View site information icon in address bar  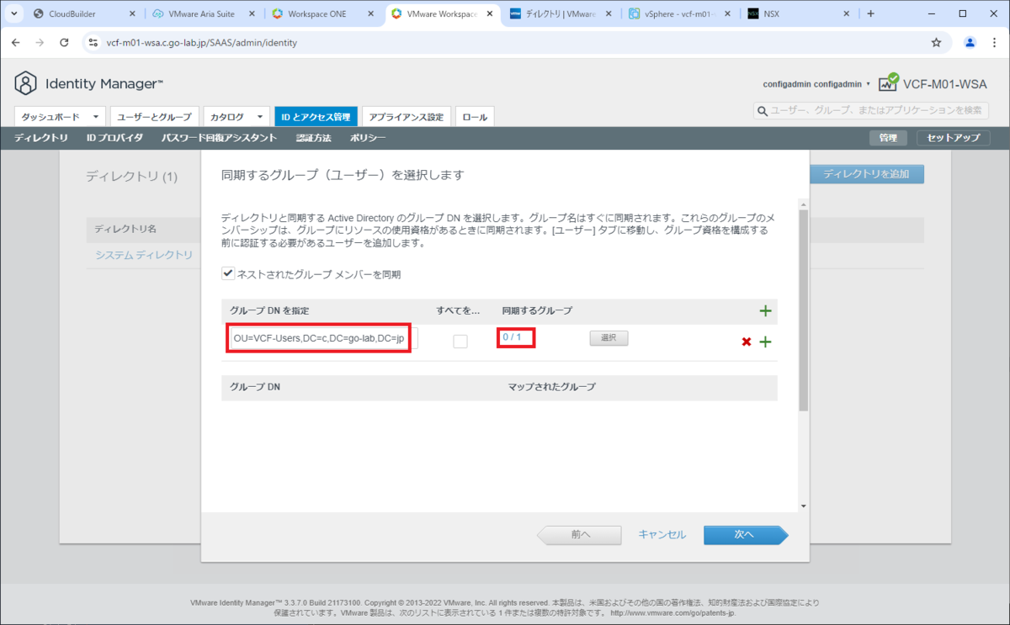[x=93, y=42]
